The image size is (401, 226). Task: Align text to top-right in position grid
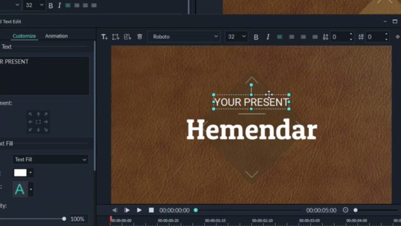click(46, 114)
